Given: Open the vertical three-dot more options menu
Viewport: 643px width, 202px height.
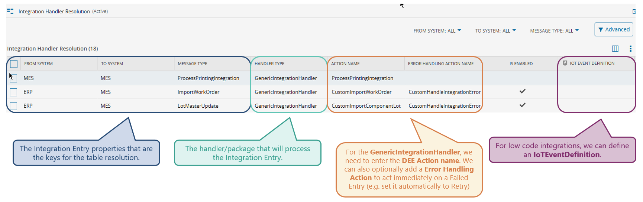Looking at the screenshot, I should [630, 49].
